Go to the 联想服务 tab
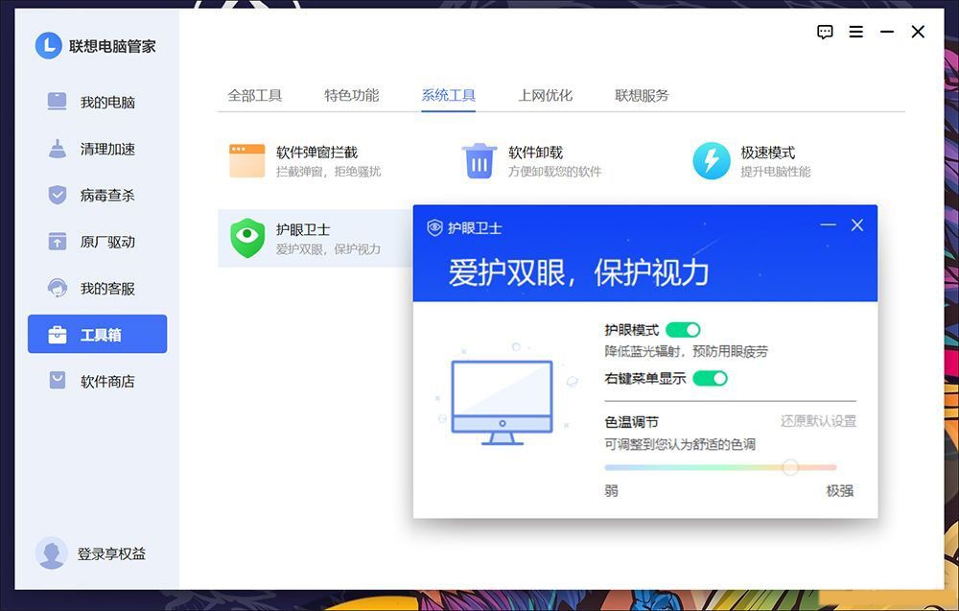959x611 pixels. (643, 95)
